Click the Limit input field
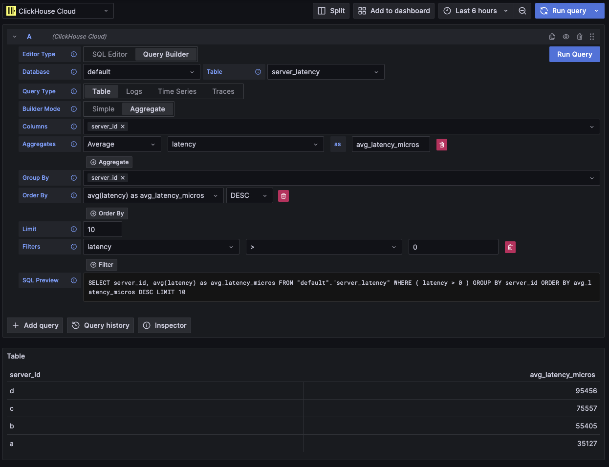The width and height of the screenshot is (609, 467). [102, 229]
